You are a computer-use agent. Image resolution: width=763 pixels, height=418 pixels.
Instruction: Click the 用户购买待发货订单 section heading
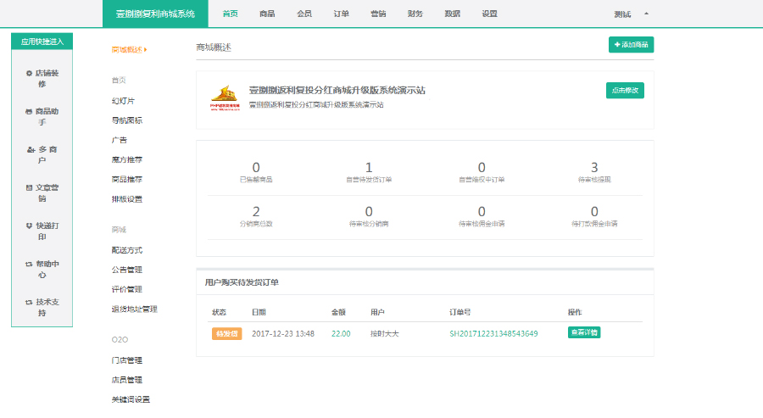242,282
